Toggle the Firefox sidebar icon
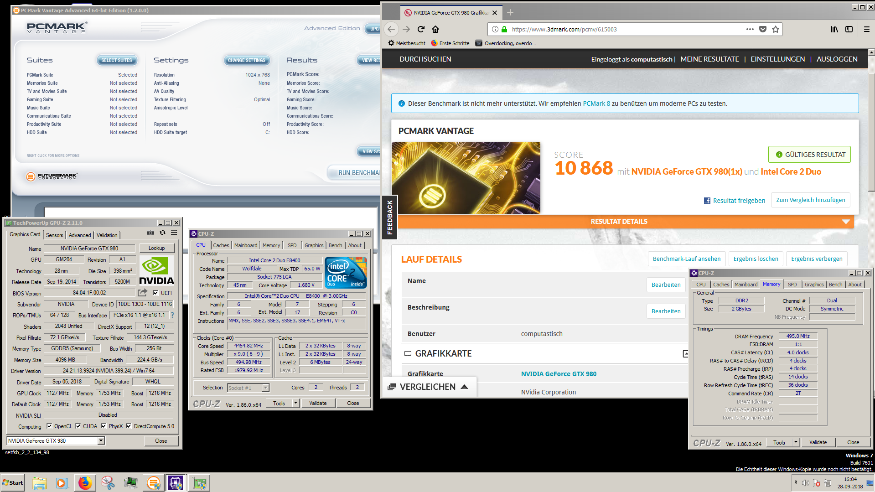Viewport: 875px width, 492px height. click(x=849, y=29)
